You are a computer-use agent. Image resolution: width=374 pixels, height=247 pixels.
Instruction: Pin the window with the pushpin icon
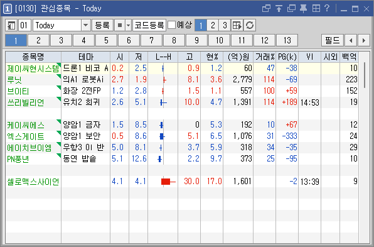pos(303,9)
